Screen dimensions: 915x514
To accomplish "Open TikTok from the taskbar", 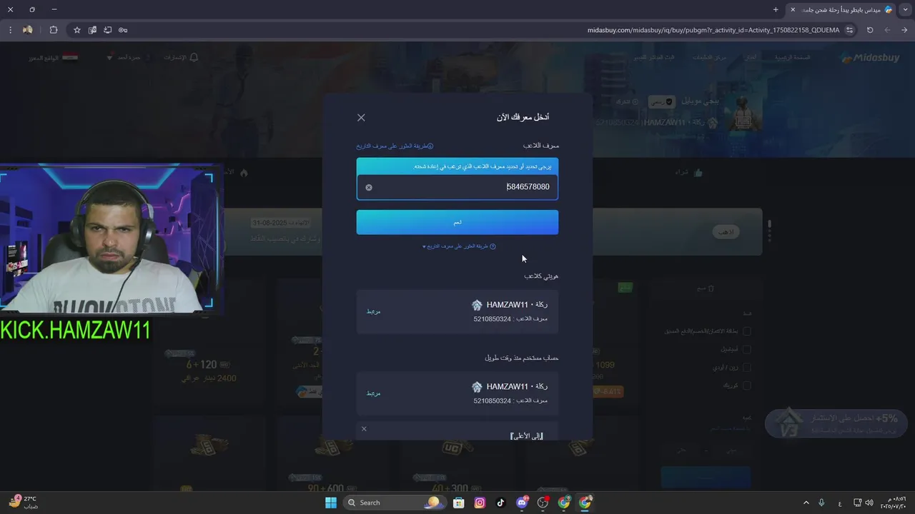I will coord(500,503).
